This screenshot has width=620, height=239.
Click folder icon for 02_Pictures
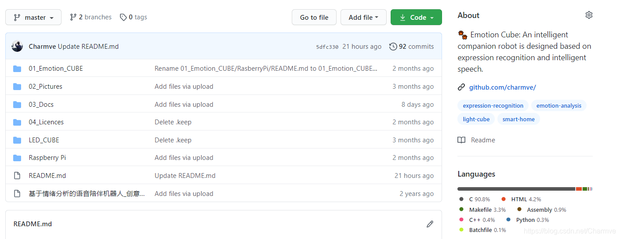coord(17,87)
